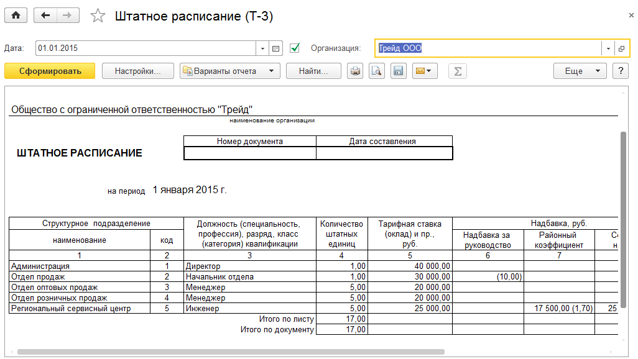Open the Настройки... button
This screenshot has width=638, height=359.
[137, 71]
